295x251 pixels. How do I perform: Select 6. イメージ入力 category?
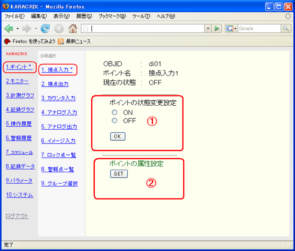pyautogui.click(x=58, y=141)
